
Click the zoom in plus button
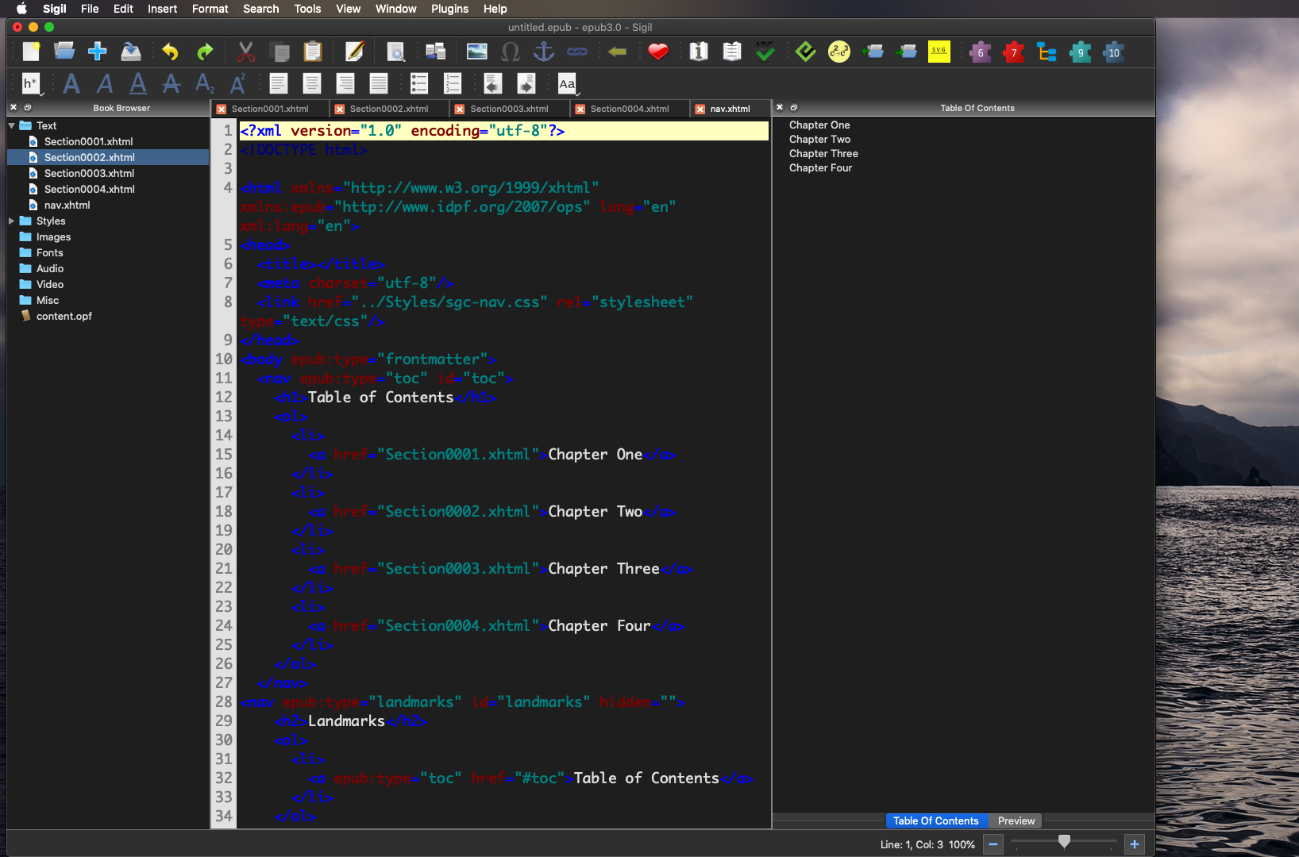point(1135,844)
